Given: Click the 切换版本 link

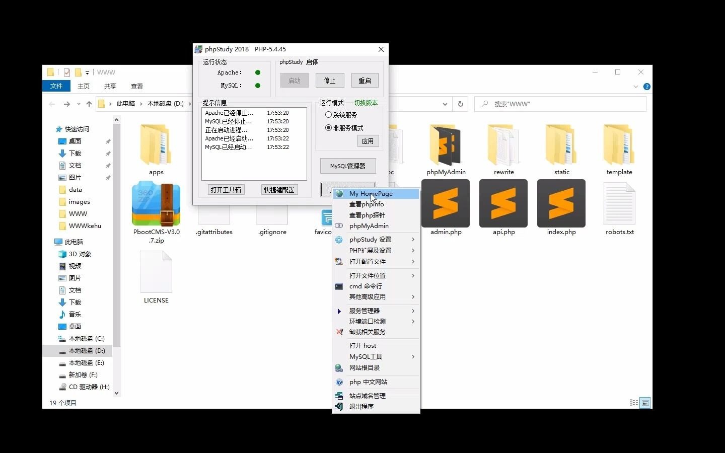Looking at the screenshot, I should (x=366, y=103).
